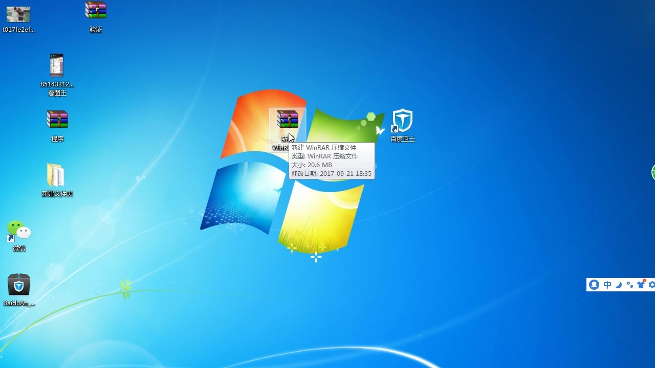
Task: Toggle the Chinese punctuation mode icon
Action: (629, 285)
